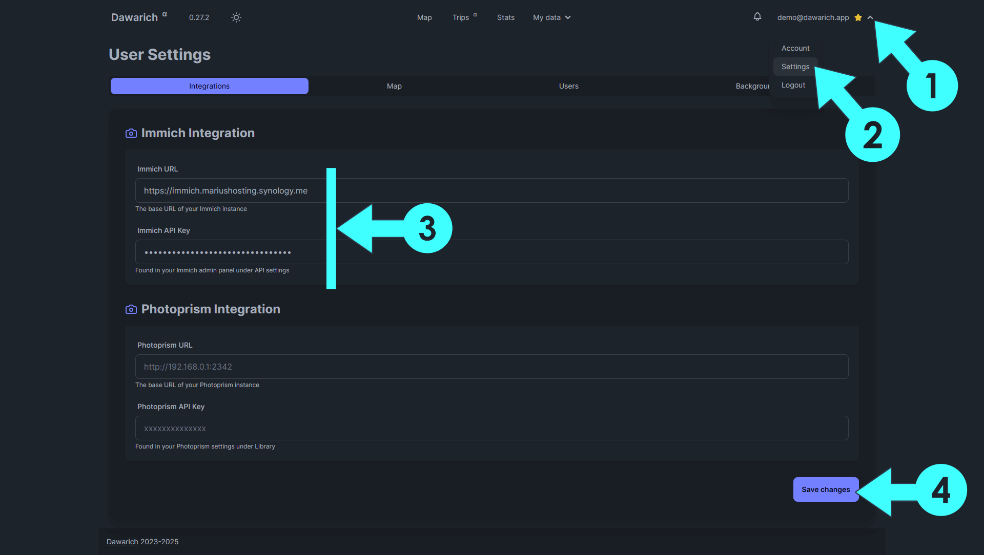This screenshot has width=984, height=555.
Task: Toggle the light/dark theme sun icon
Action: 236,17
